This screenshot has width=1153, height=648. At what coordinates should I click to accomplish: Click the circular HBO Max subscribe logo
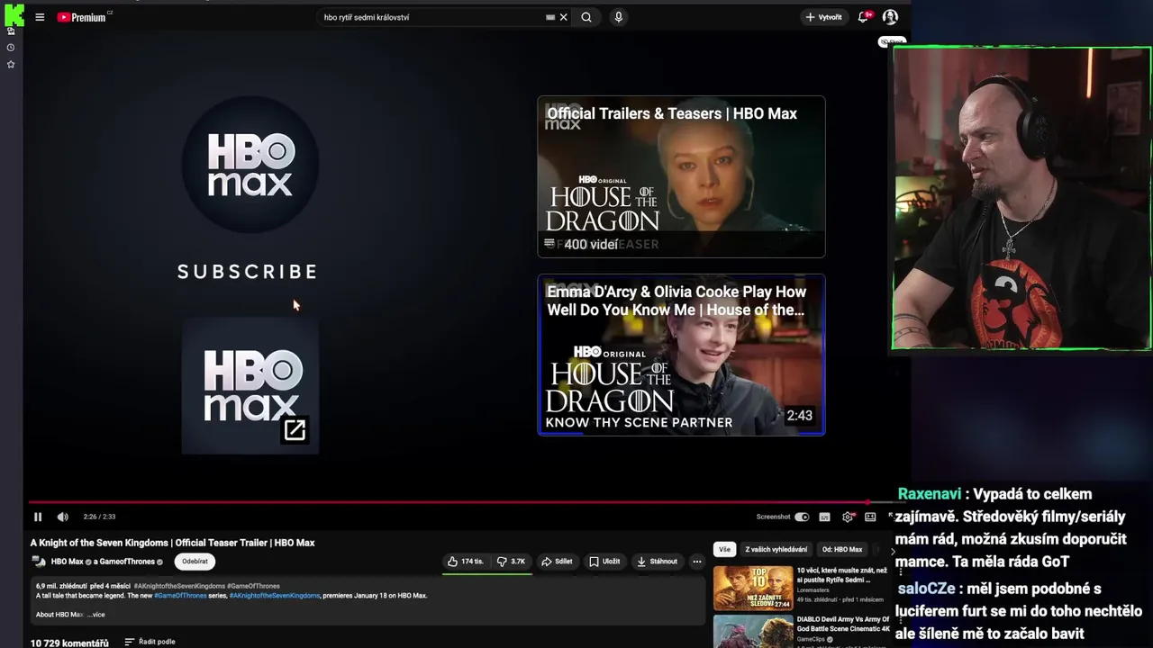(x=250, y=165)
